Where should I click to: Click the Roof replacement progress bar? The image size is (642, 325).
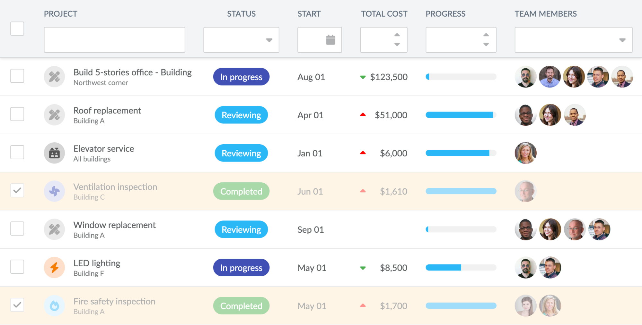point(461,115)
